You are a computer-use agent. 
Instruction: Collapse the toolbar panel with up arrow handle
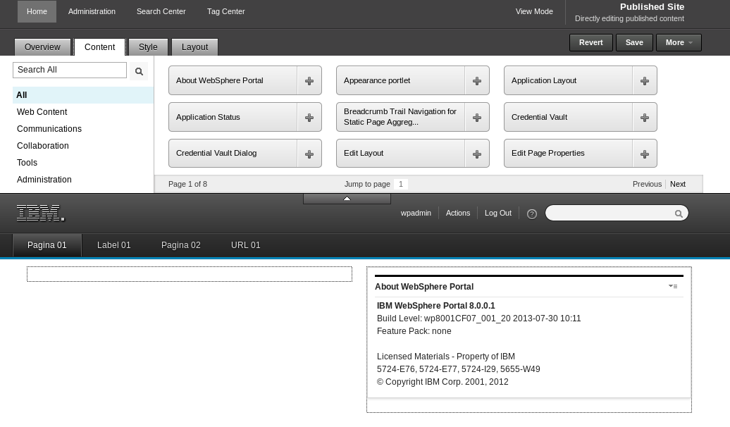[x=347, y=199]
